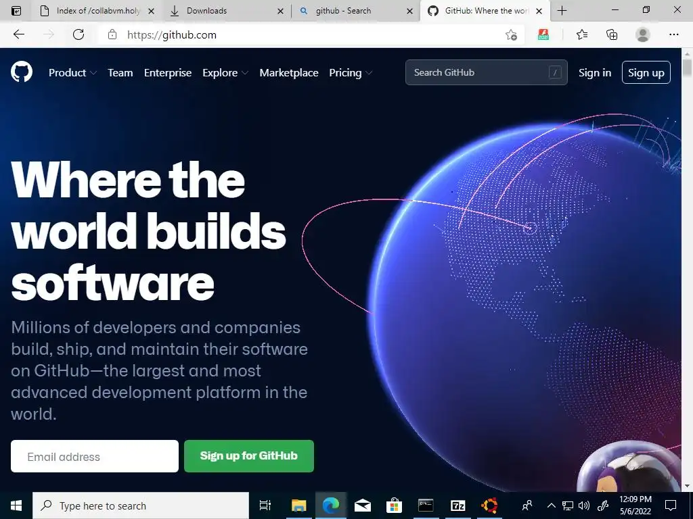Image resolution: width=693 pixels, height=519 pixels.
Task: Open a new tab with plus button
Action: coord(562,11)
